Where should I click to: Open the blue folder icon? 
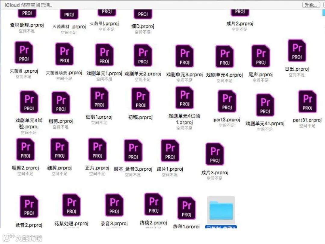(x=221, y=210)
